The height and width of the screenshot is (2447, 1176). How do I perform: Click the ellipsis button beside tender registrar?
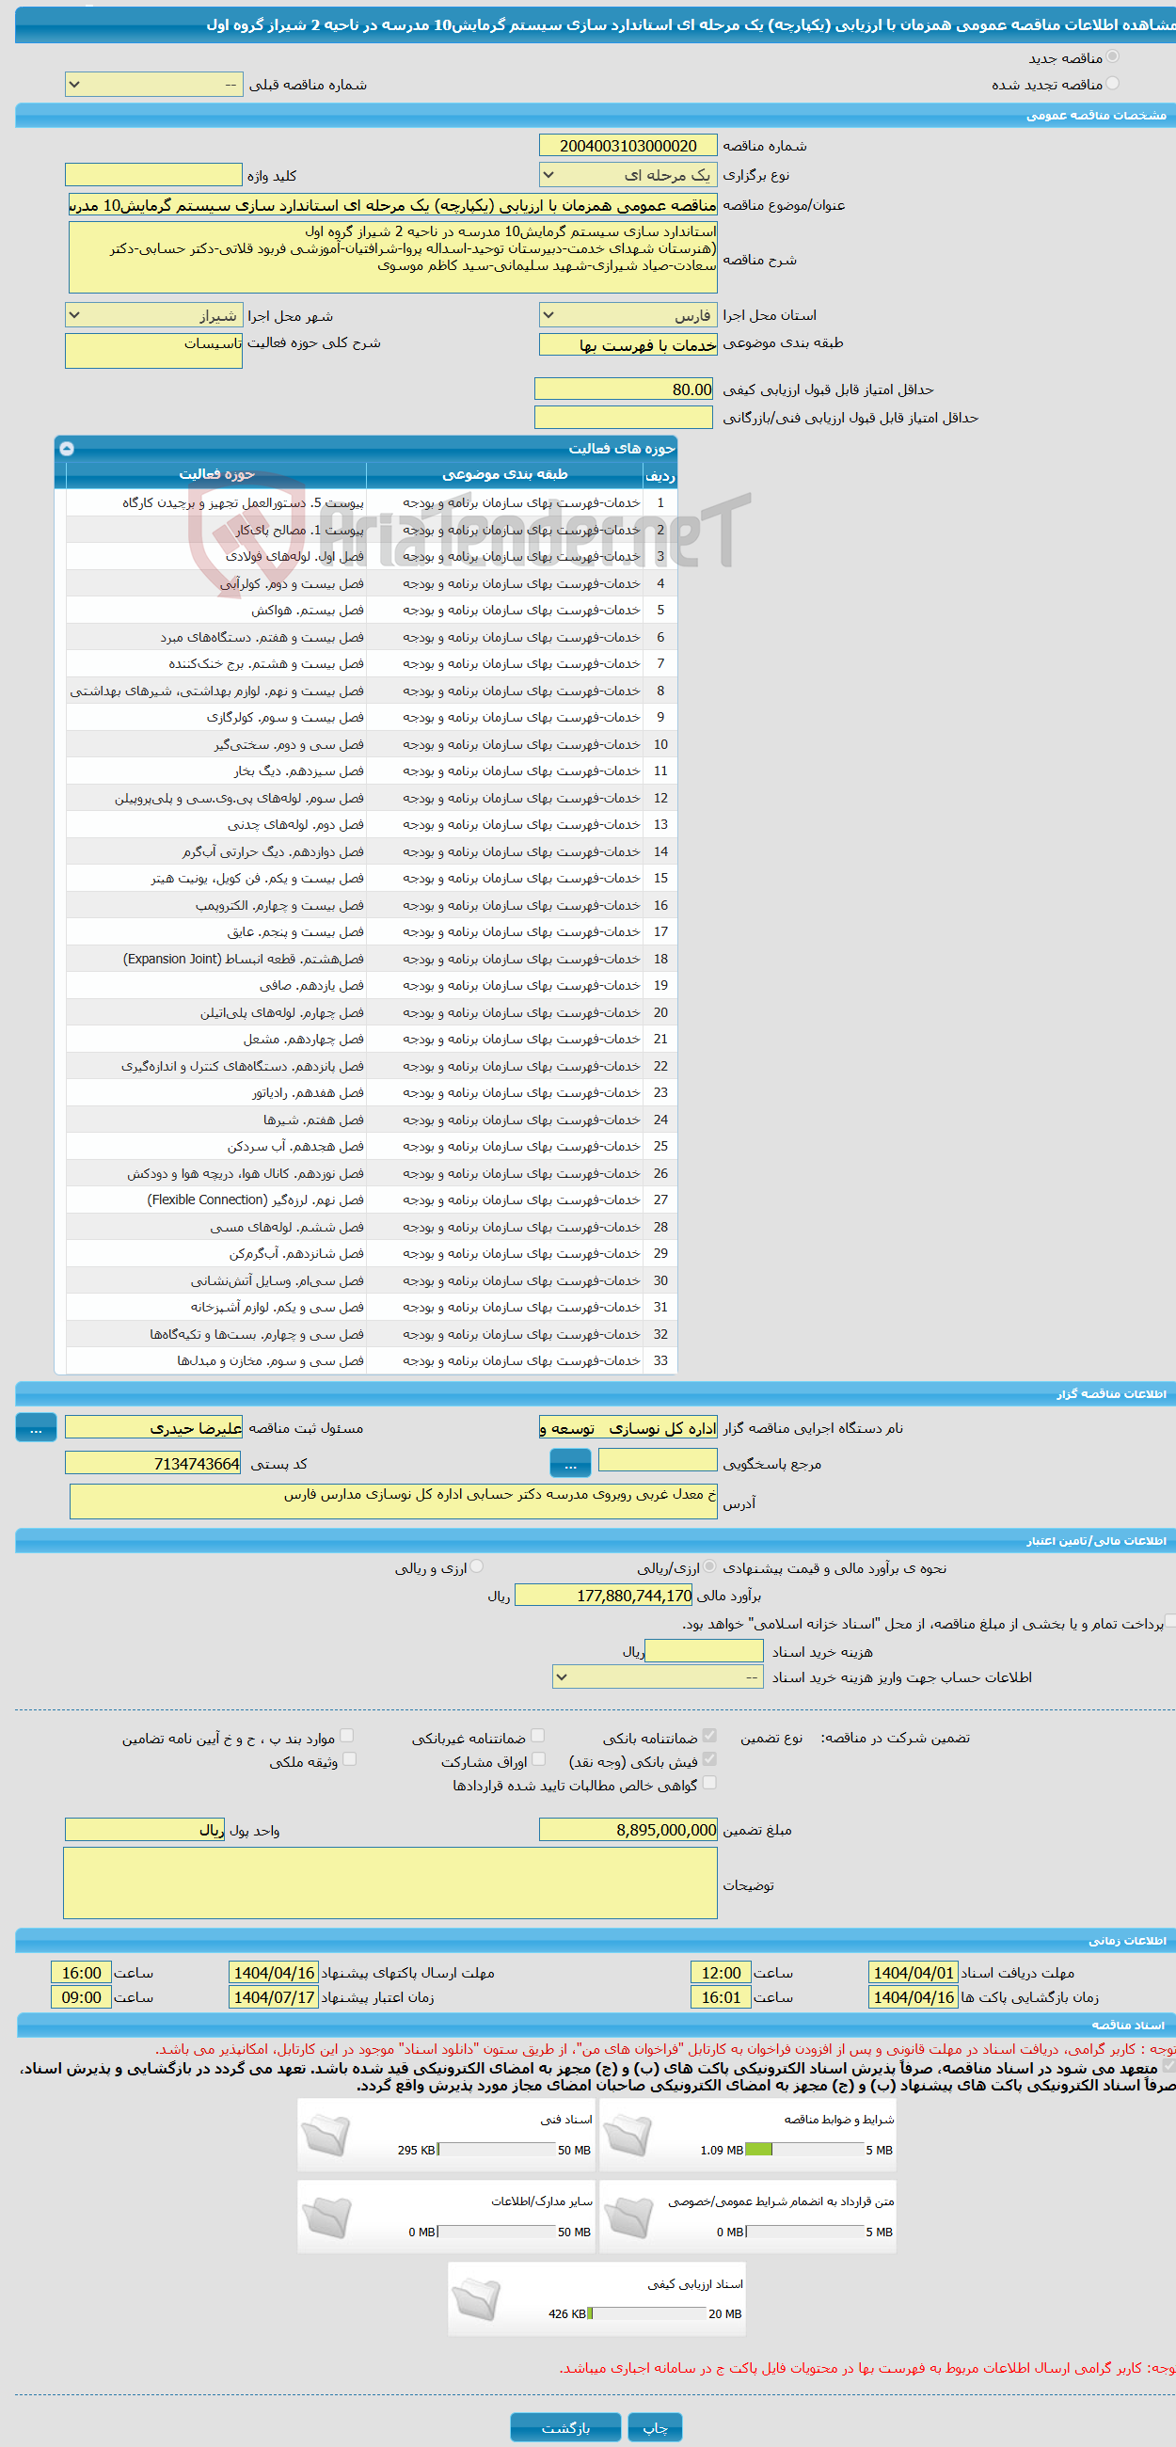pyautogui.click(x=36, y=1428)
